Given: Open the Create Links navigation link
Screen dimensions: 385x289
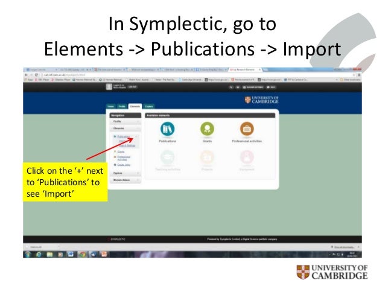Looking at the screenshot, I should pos(124,165).
